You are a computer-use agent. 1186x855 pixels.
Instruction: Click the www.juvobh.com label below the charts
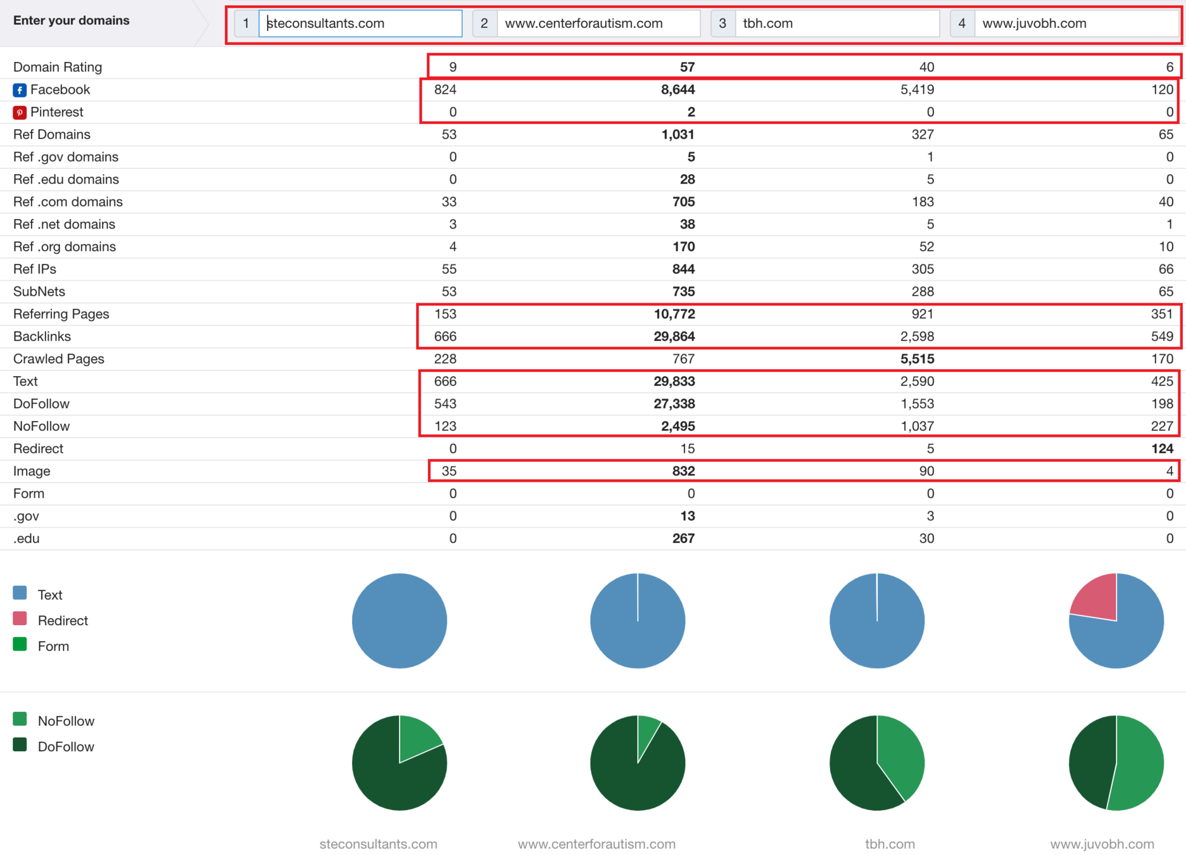[x=1102, y=844]
